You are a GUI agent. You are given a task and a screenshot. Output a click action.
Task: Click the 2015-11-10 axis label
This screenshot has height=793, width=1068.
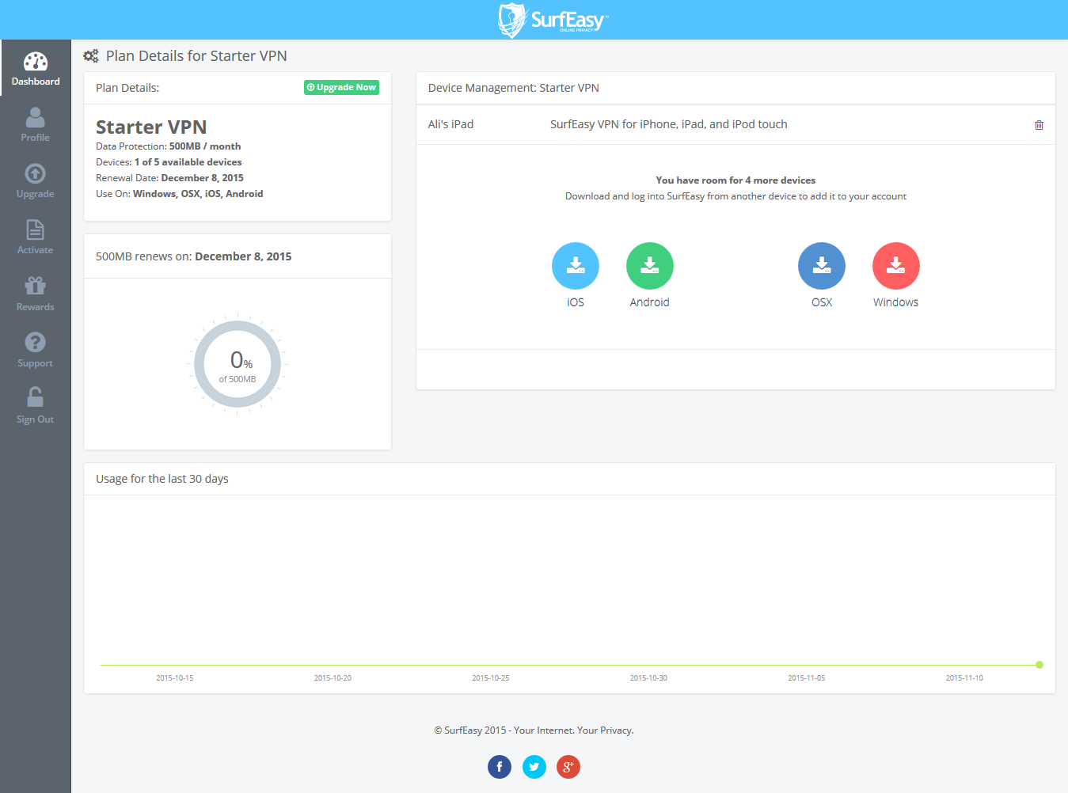coord(964,678)
